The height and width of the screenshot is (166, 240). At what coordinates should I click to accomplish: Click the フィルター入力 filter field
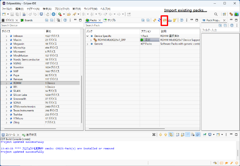[x=220, y=30]
